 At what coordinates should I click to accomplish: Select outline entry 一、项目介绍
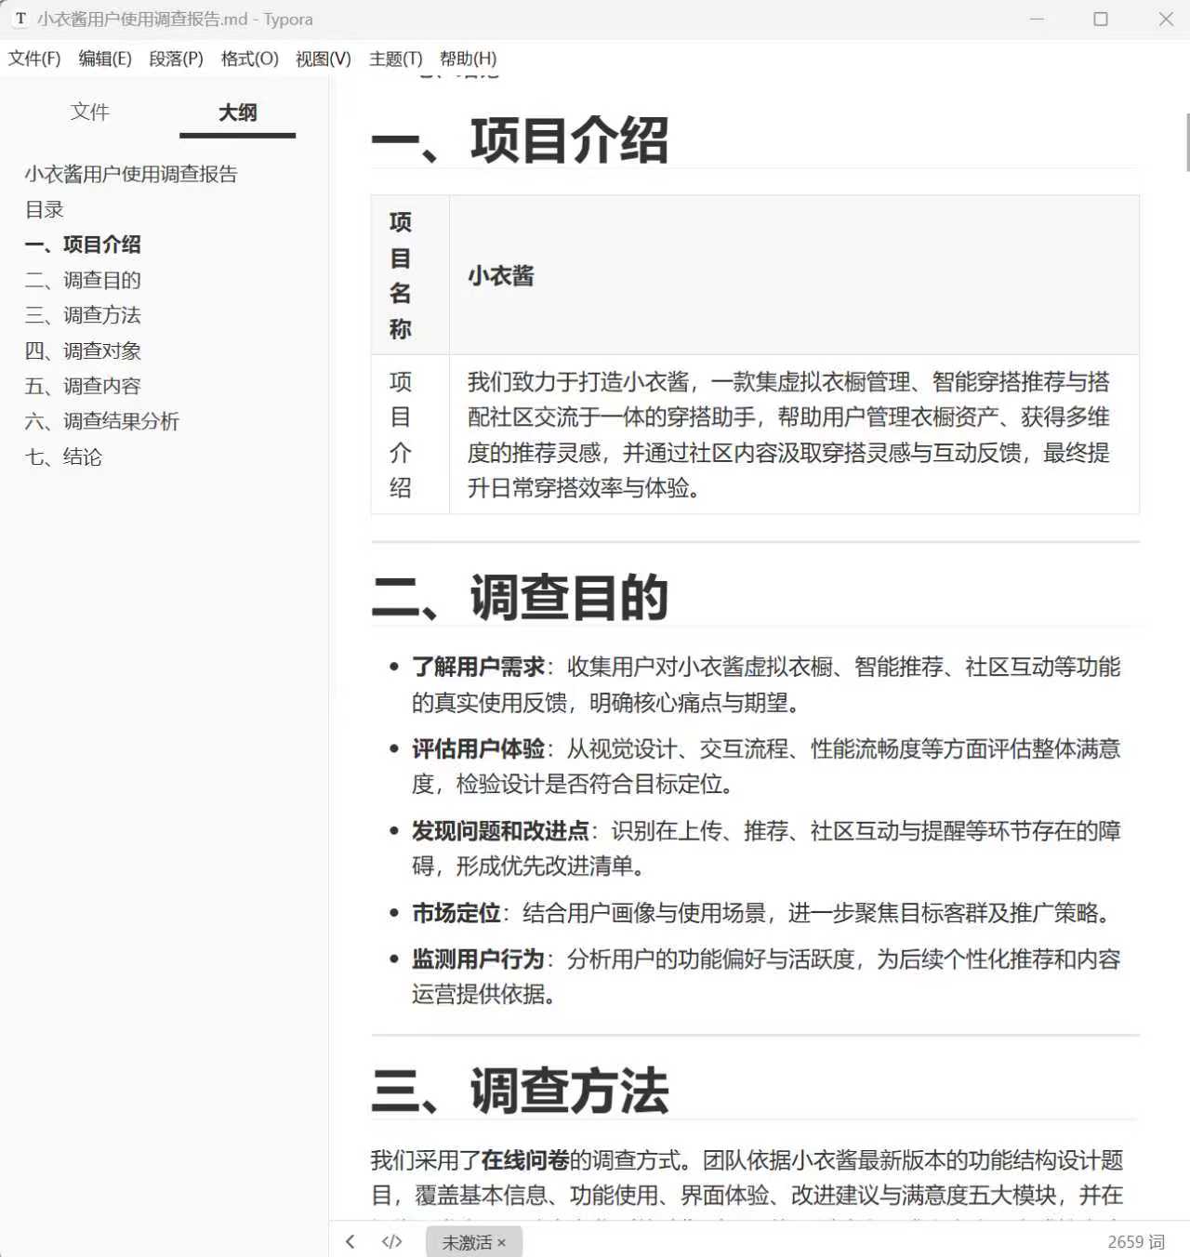point(83,245)
